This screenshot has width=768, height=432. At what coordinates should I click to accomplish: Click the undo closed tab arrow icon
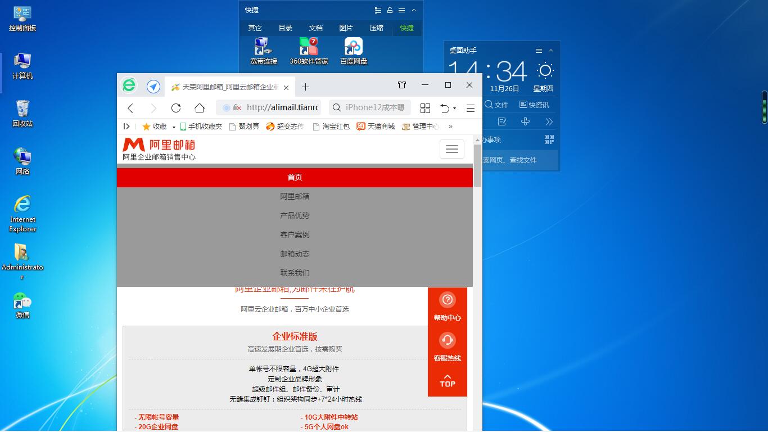coord(445,108)
